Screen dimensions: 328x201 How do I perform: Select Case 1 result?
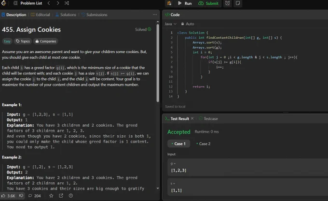tap(178, 144)
